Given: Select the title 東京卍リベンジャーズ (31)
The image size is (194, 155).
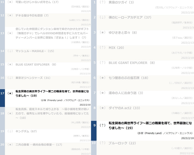Looking at the screenshot, I should click(x=33, y=78).
